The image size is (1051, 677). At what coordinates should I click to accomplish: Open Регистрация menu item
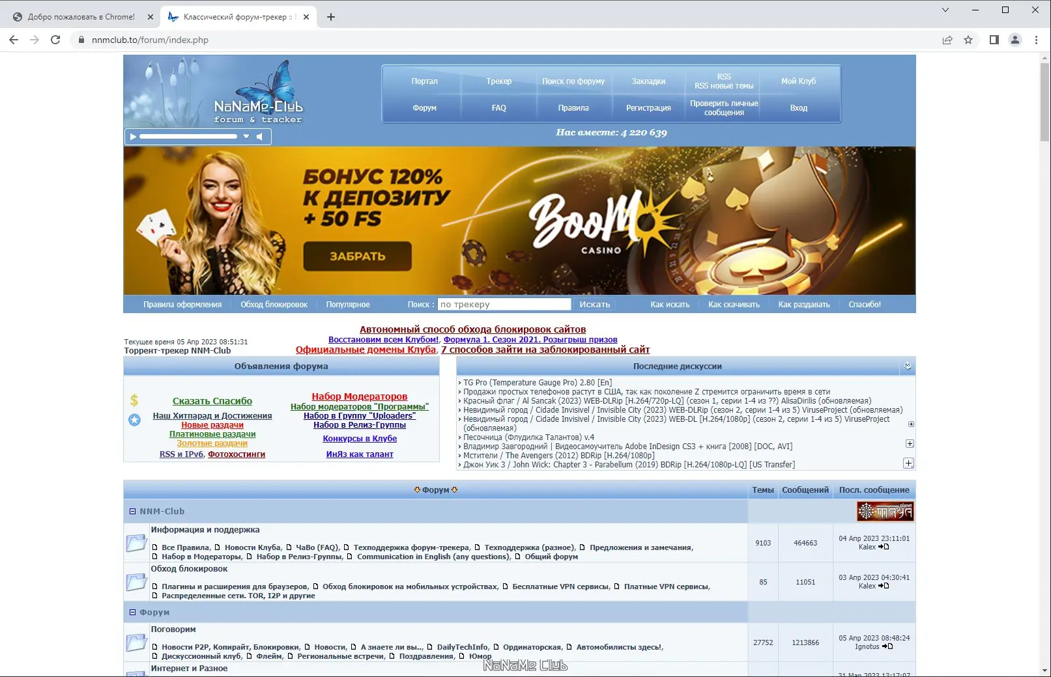648,108
